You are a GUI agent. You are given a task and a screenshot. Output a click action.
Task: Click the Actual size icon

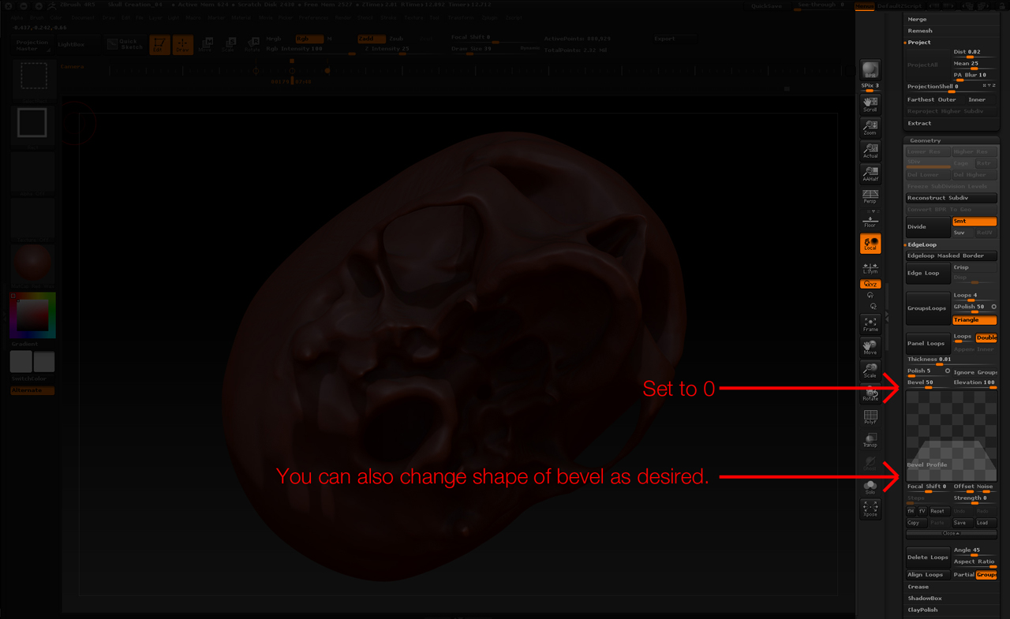pyautogui.click(x=870, y=150)
